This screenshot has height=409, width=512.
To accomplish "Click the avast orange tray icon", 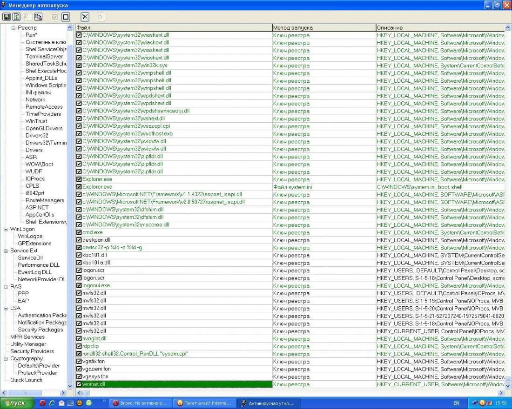I will click(482, 403).
